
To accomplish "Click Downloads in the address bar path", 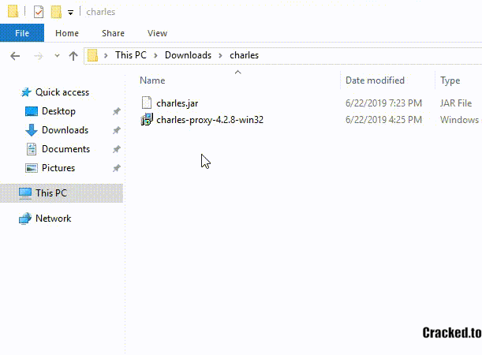I will (x=188, y=55).
